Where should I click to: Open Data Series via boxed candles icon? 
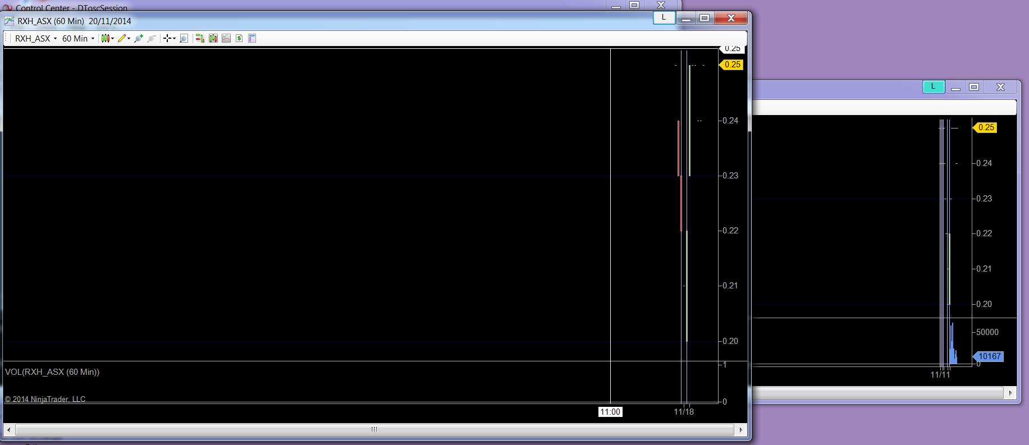[x=213, y=38]
